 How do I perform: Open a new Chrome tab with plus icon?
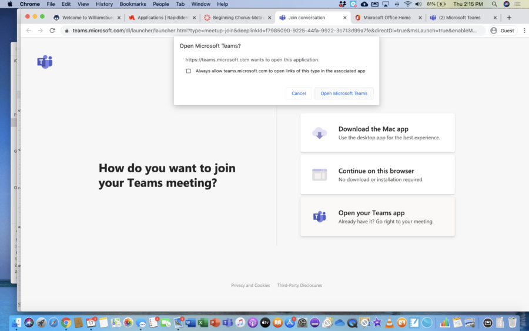509,18
